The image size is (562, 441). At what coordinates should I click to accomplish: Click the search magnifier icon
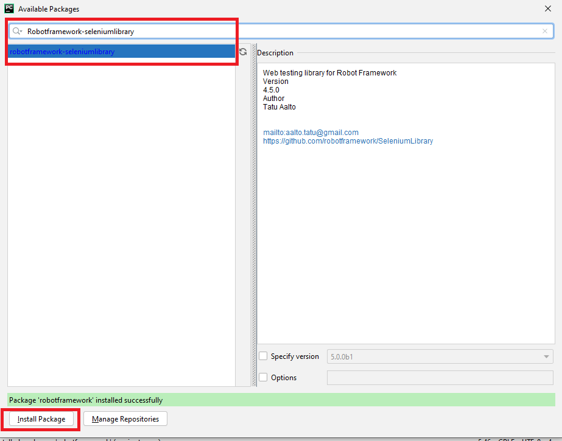click(17, 31)
